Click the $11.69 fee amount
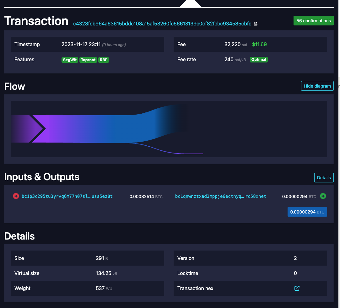Viewport: 340px width, 308px height. pyautogui.click(x=259, y=45)
